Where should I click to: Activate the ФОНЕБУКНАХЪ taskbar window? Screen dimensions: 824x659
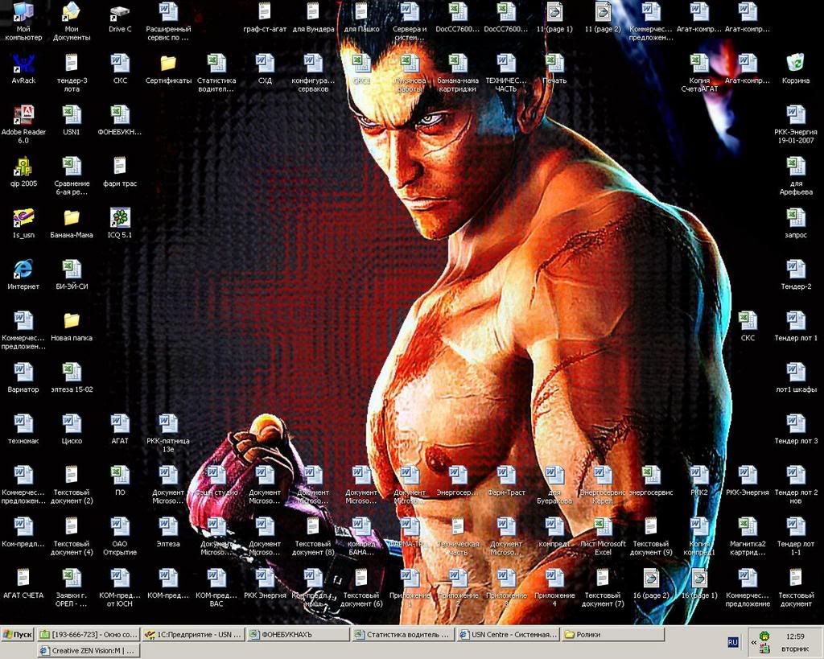click(298, 634)
